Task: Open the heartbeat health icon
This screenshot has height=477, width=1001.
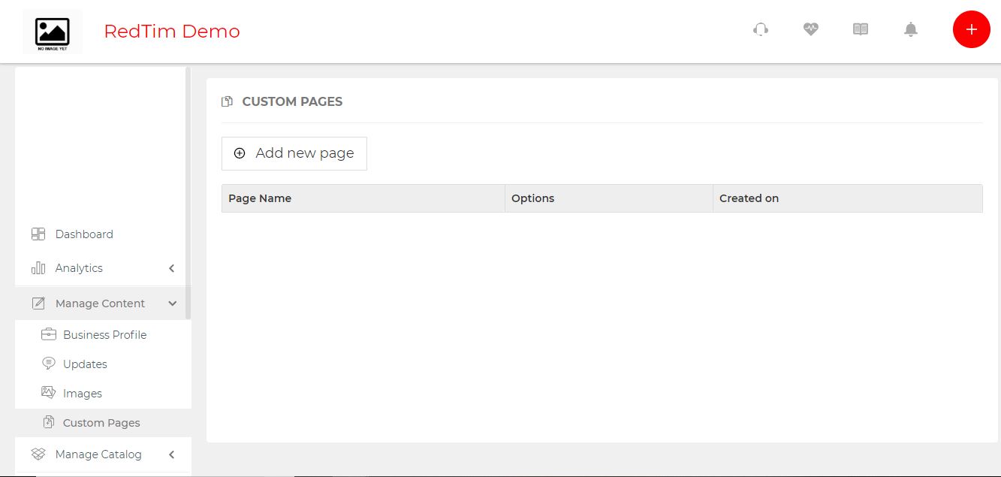Action: click(x=810, y=29)
